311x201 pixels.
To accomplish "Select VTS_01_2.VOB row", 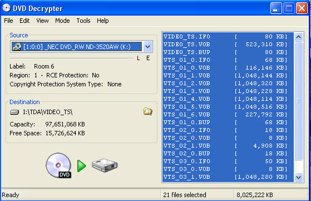I will (228, 84).
